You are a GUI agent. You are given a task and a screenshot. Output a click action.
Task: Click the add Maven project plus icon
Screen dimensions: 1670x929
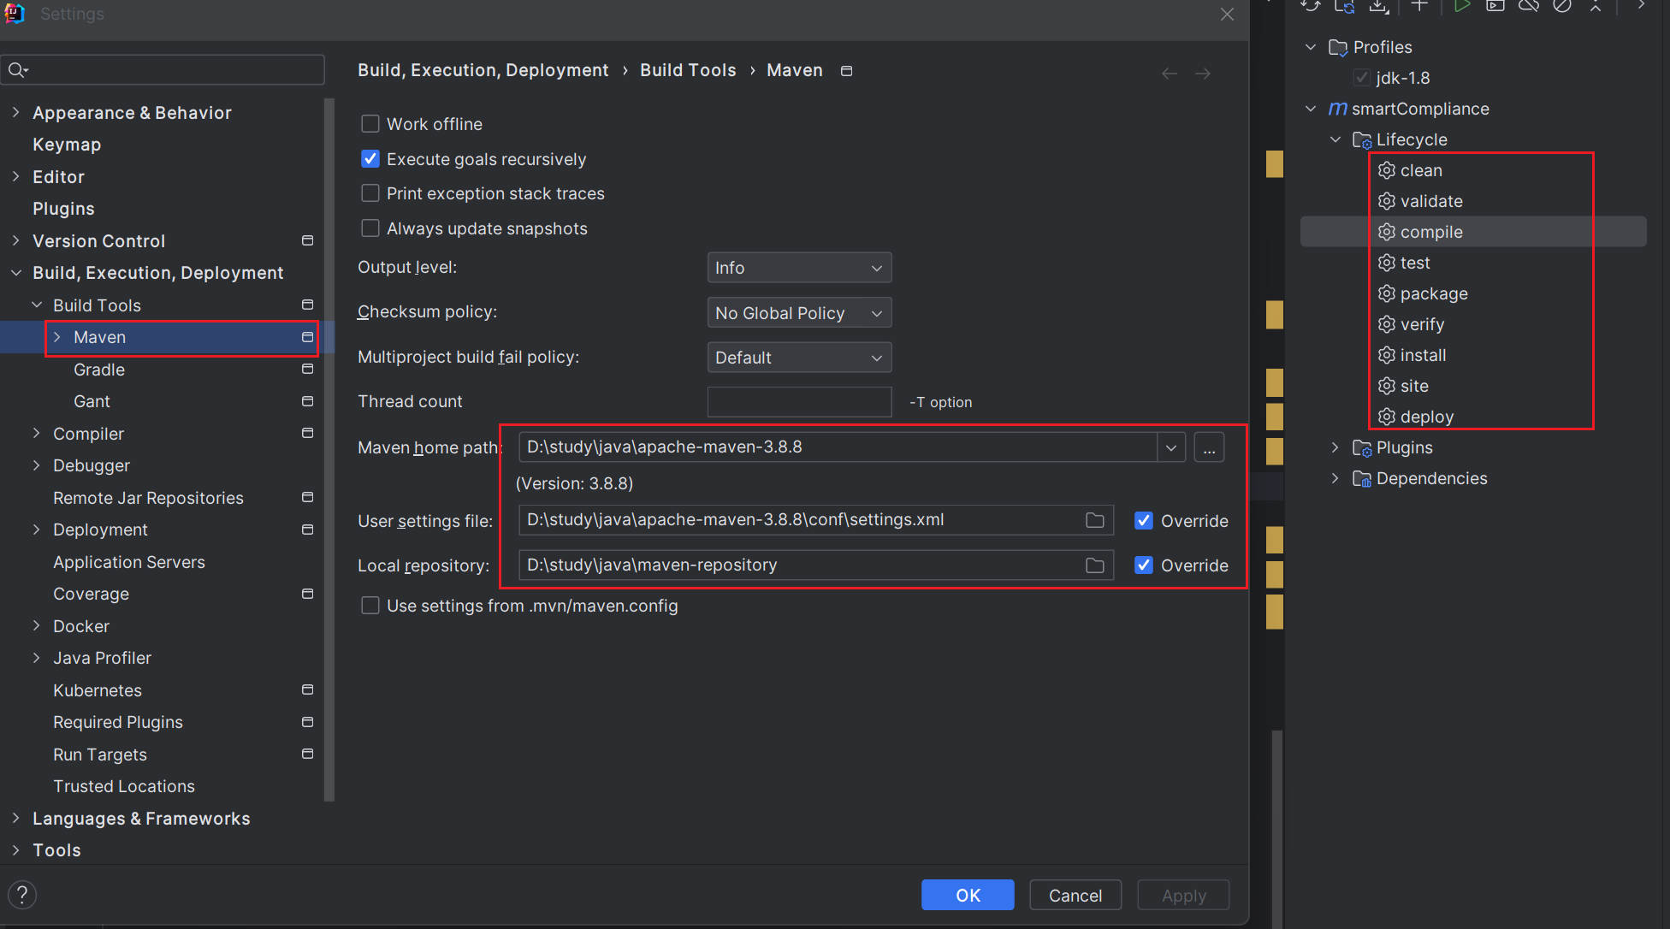click(1419, 7)
